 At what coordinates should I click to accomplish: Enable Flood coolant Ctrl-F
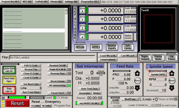click(x=57, y=93)
